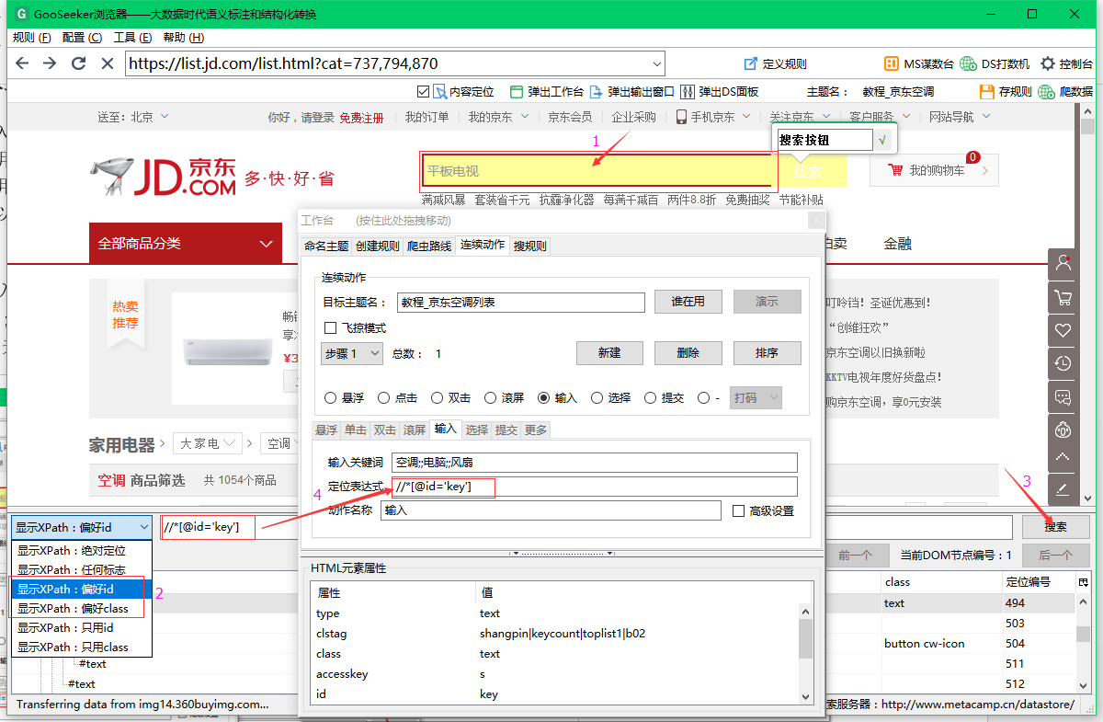Image resolution: width=1103 pixels, height=722 pixels.
Task: Open the JD sidebar user account icon
Action: click(x=1063, y=263)
